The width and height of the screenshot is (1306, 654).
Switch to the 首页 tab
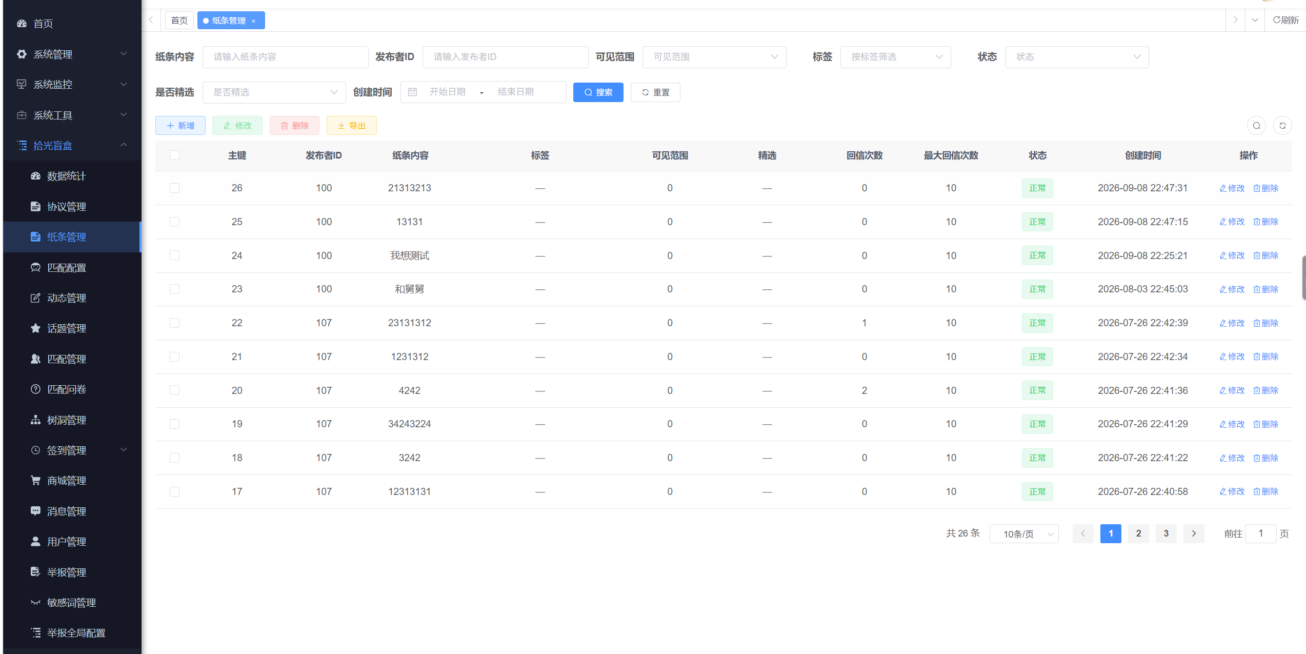pos(179,21)
